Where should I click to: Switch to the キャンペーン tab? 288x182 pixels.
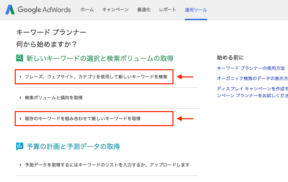pyautogui.click(x=115, y=10)
